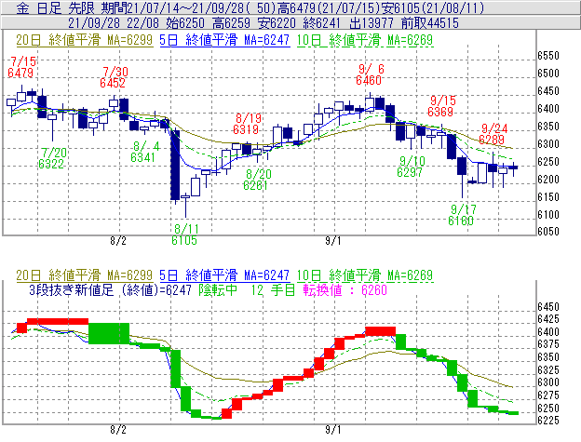The width and height of the screenshot is (581, 442).
Task: Click the 3段抜き新値足 (終値)=6247 text
Action: (x=110, y=289)
